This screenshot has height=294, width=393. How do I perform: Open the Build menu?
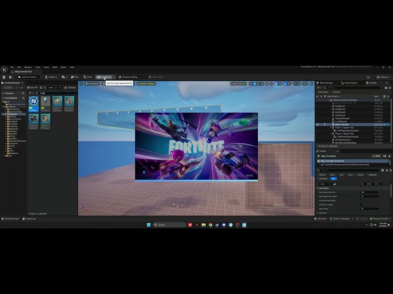coord(55,67)
